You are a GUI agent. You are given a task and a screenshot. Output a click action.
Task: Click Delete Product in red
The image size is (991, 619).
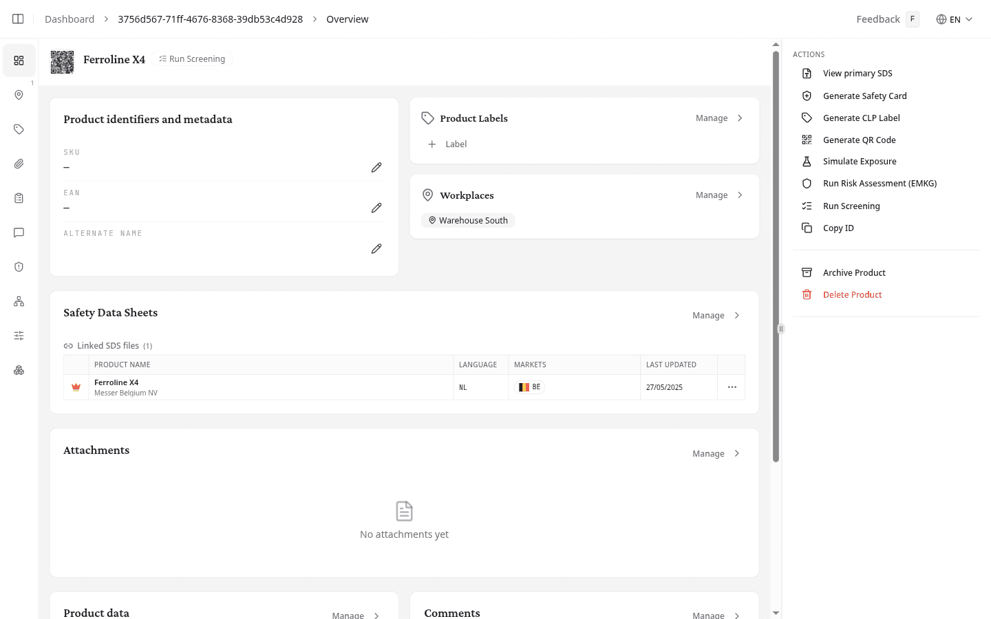click(x=852, y=295)
